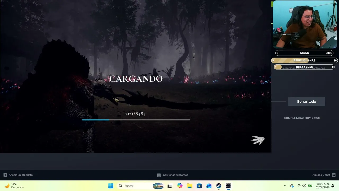339x191 pixels.
Task: Click the ESPECIAL 6HRS goal bar
Action: pyautogui.click(x=304, y=60)
